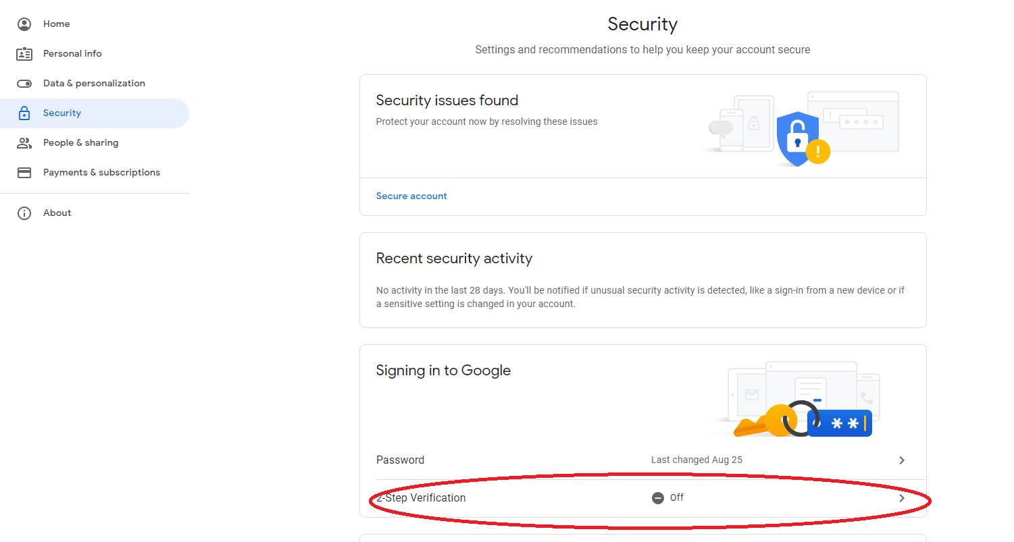Click the People & sharing icon
Viewport: 1014px width, 542px height.
[24, 143]
